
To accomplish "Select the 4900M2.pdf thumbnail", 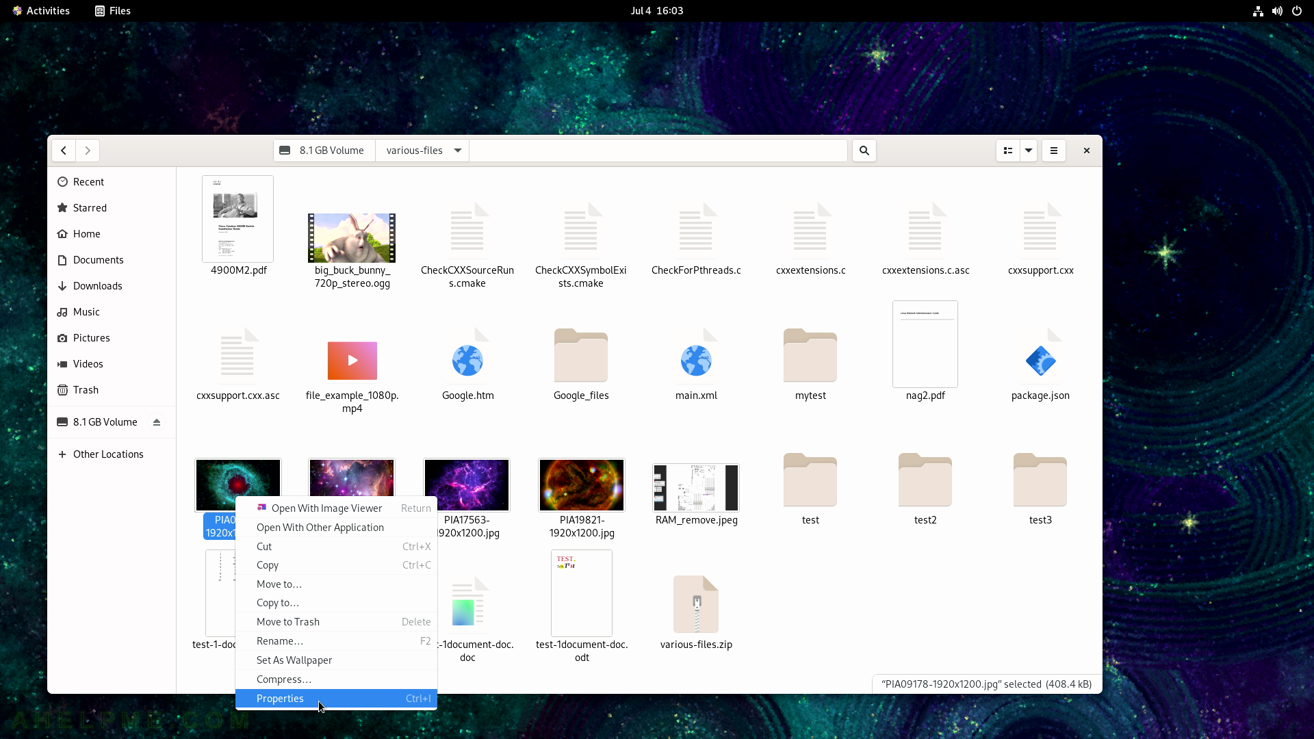I will 238,219.
